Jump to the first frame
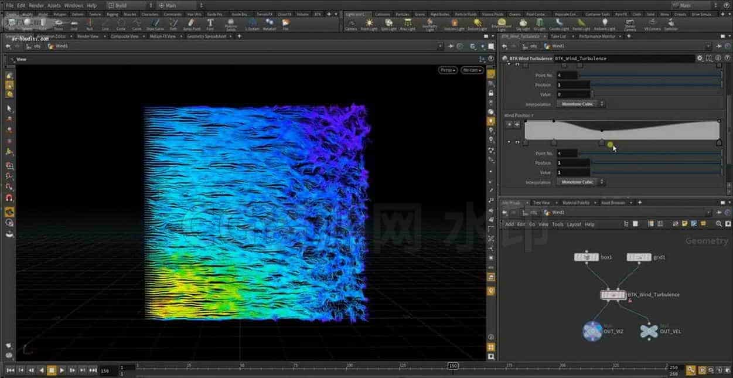The width and height of the screenshot is (733, 378). (x=10, y=370)
